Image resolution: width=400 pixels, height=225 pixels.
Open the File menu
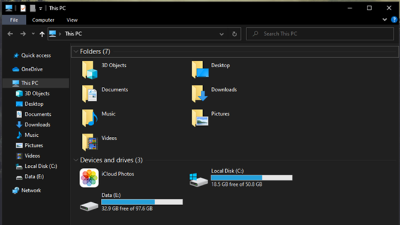pos(14,20)
